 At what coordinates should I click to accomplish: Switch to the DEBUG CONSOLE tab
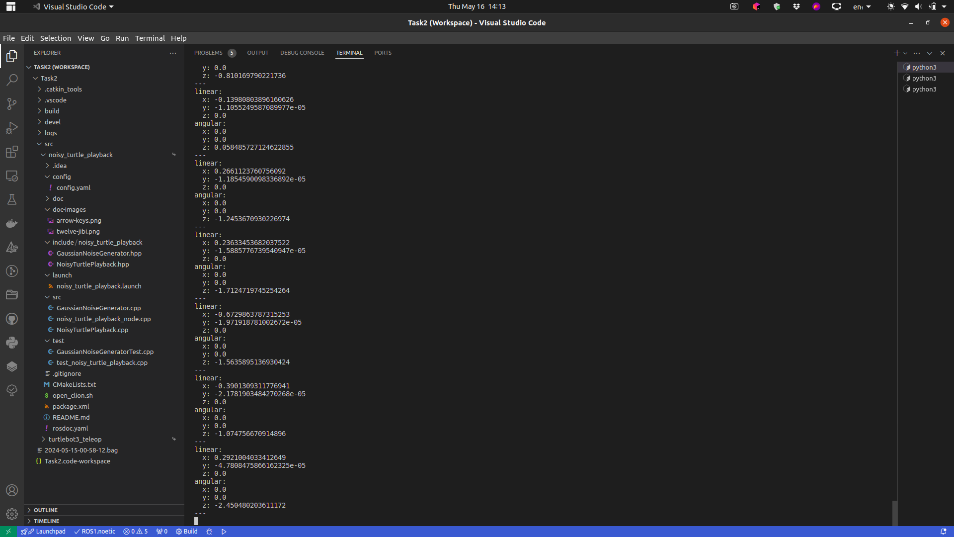[x=302, y=53]
